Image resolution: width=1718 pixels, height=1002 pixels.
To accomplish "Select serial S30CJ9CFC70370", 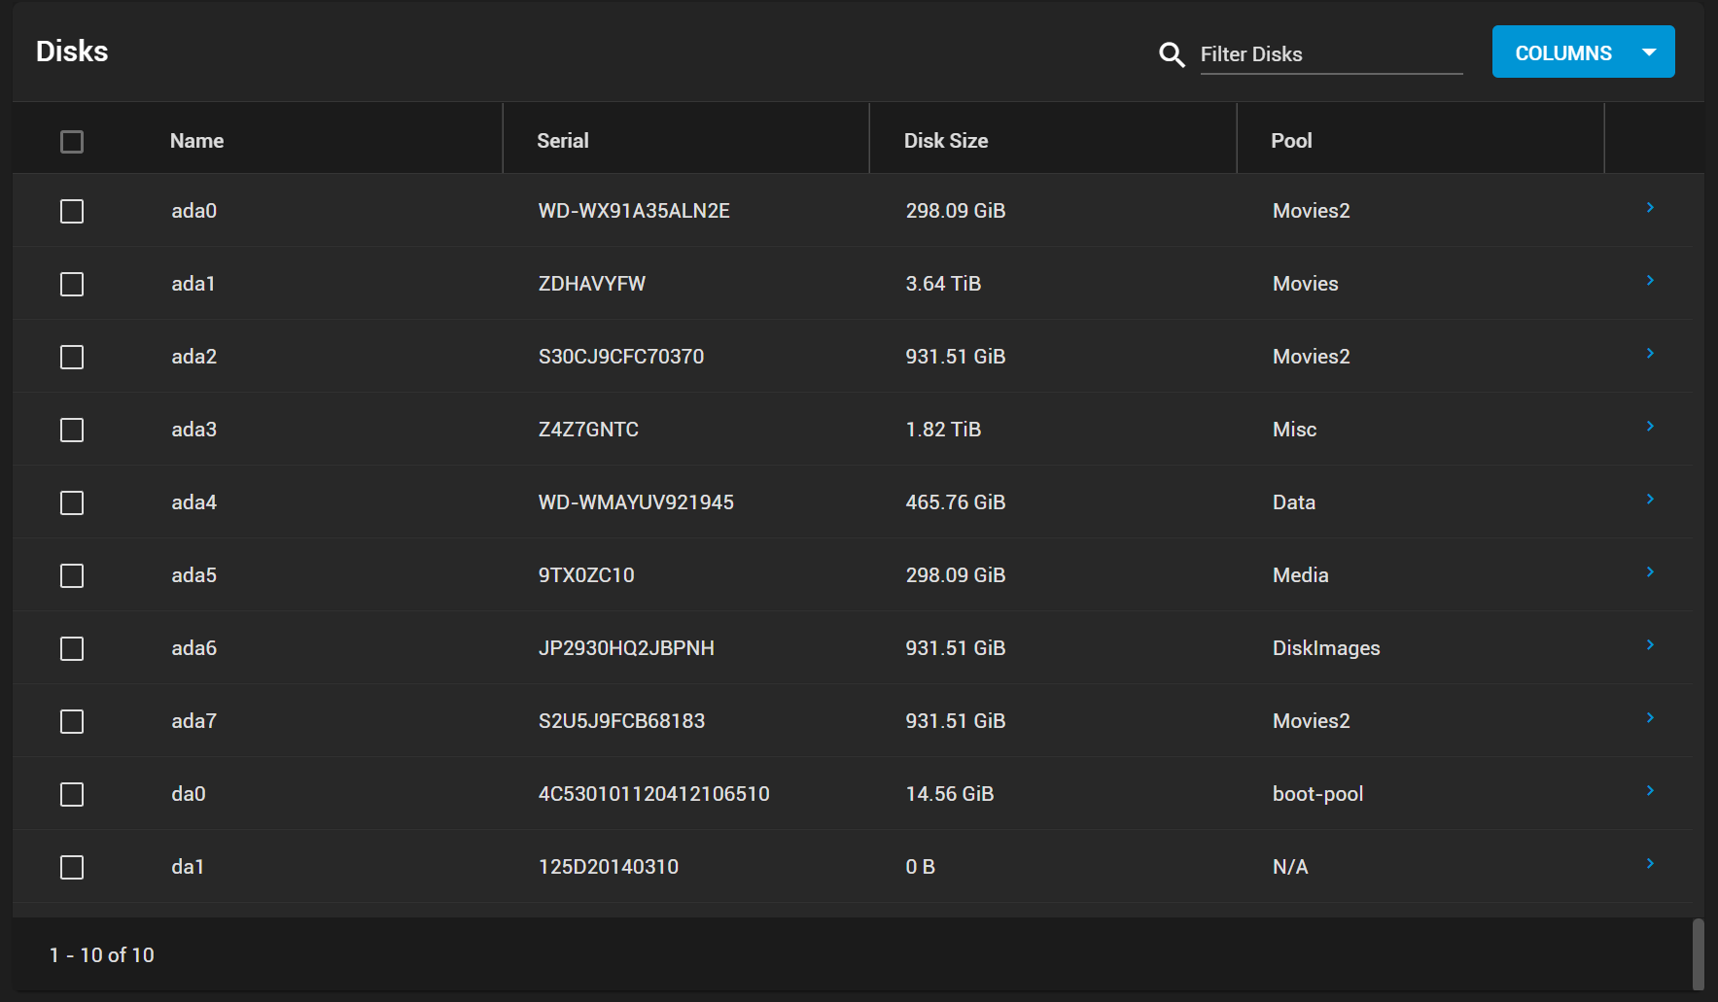I will tap(621, 357).
